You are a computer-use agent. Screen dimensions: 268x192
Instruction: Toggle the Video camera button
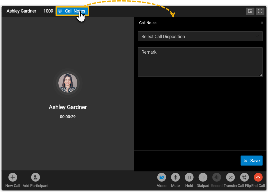pos(162,177)
